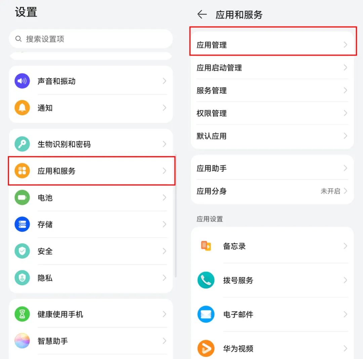Open 备忘录 notes app icon
The image size is (363, 359).
tap(206, 246)
